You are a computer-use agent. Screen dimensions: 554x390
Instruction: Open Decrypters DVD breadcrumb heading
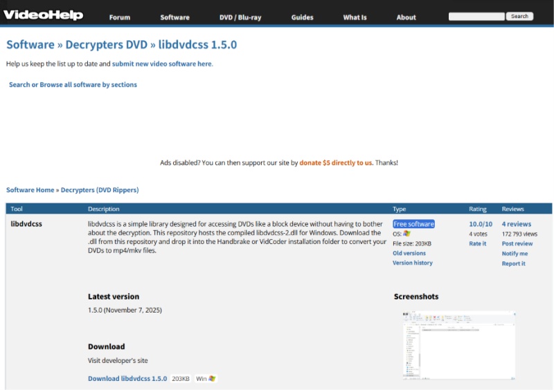click(107, 44)
